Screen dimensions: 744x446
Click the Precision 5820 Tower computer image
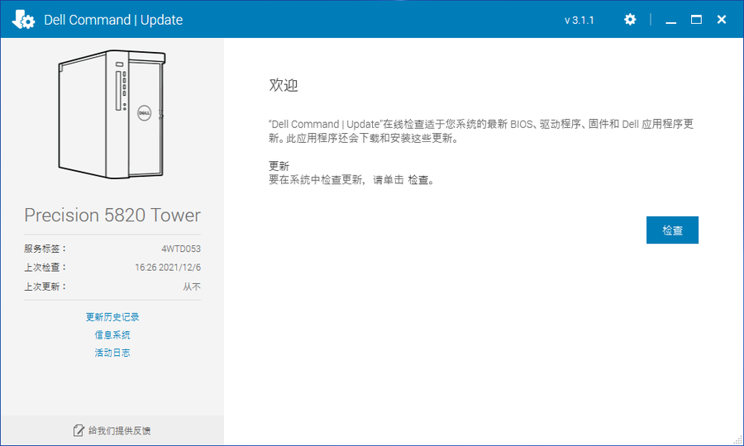112,114
